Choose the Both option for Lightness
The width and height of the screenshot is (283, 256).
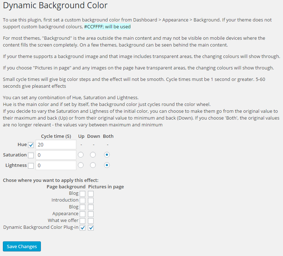[107, 165]
